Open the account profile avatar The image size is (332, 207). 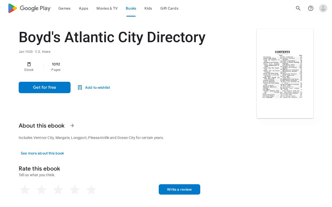pos(323,8)
